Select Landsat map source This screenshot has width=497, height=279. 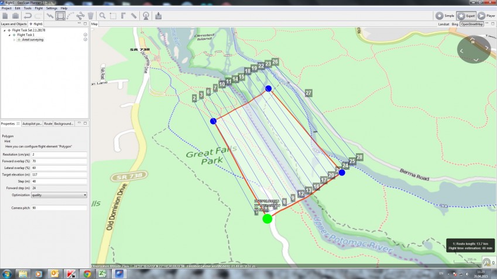pos(444,24)
